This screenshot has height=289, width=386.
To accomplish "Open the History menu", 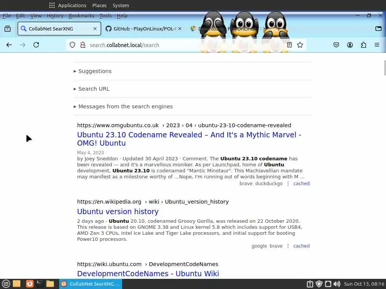I will click(55, 16).
